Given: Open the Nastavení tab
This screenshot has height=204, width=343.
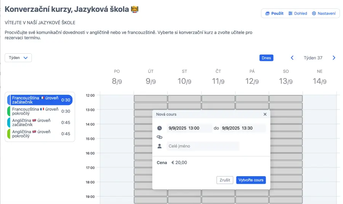Looking at the screenshot, I should point(324,13).
